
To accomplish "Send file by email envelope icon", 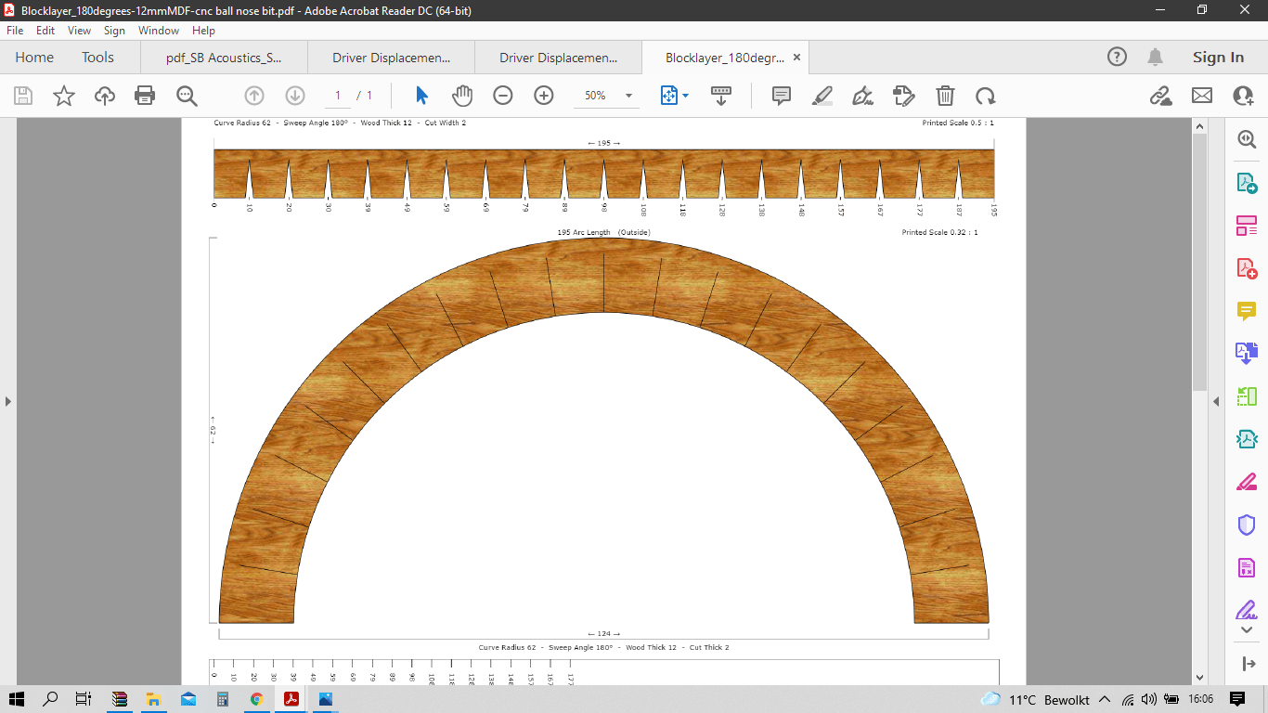I will pos(1202,96).
